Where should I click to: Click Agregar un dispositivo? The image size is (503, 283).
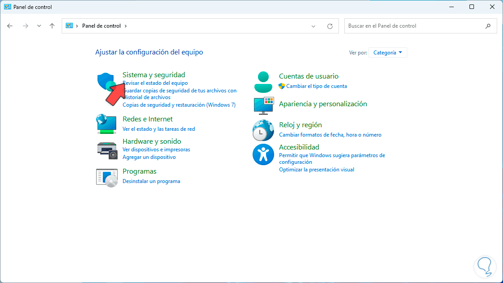pos(149,157)
